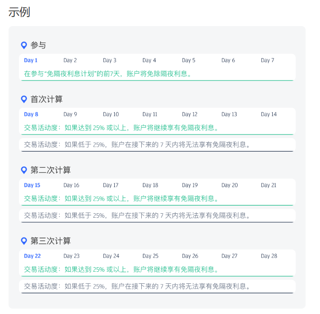Click Day 25 in the 第三次计算 row
320x314 pixels.
click(150, 256)
